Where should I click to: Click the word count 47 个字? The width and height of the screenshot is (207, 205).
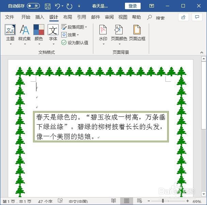pos(45,201)
